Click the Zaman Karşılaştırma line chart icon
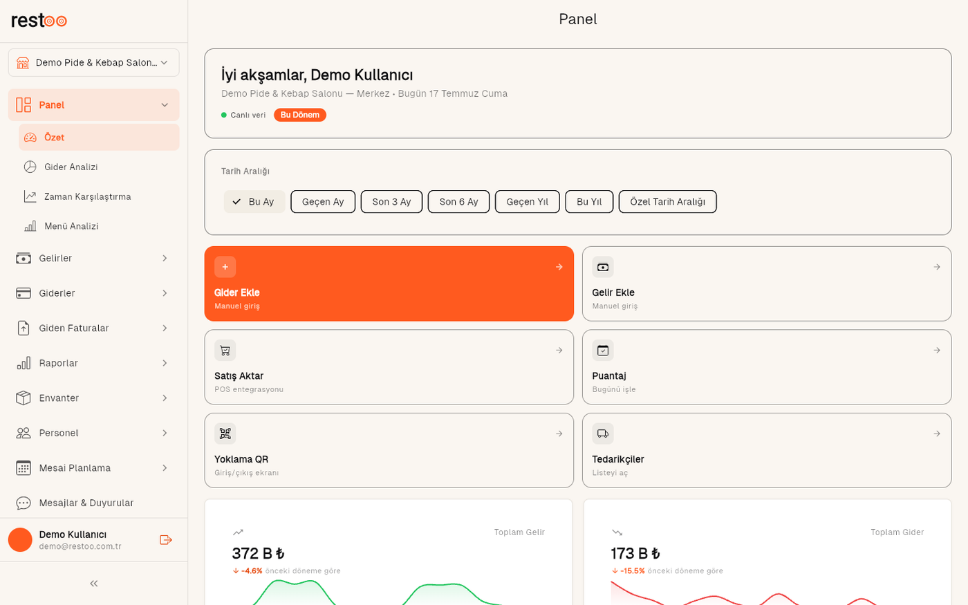This screenshot has width=968, height=605. point(30,196)
